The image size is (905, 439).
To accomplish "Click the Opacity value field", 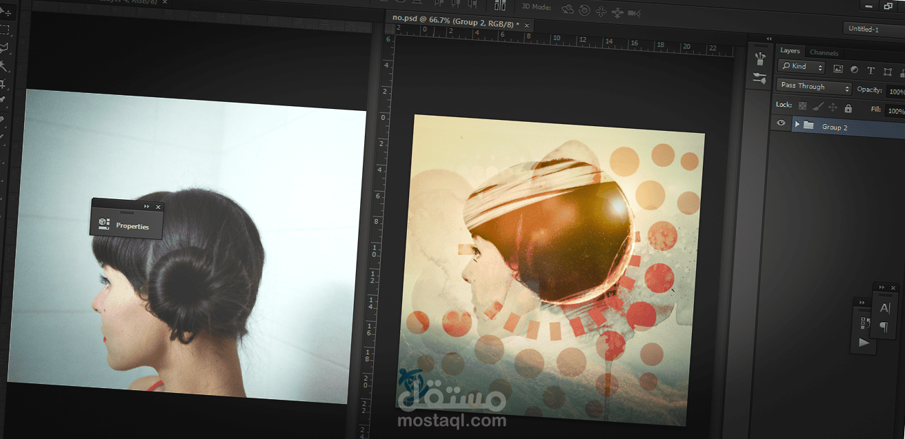I will (895, 91).
